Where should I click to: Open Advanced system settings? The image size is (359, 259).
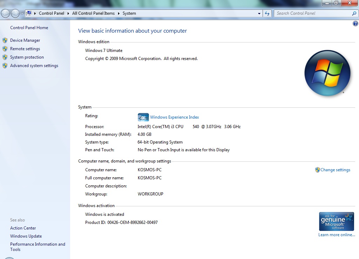coord(34,66)
